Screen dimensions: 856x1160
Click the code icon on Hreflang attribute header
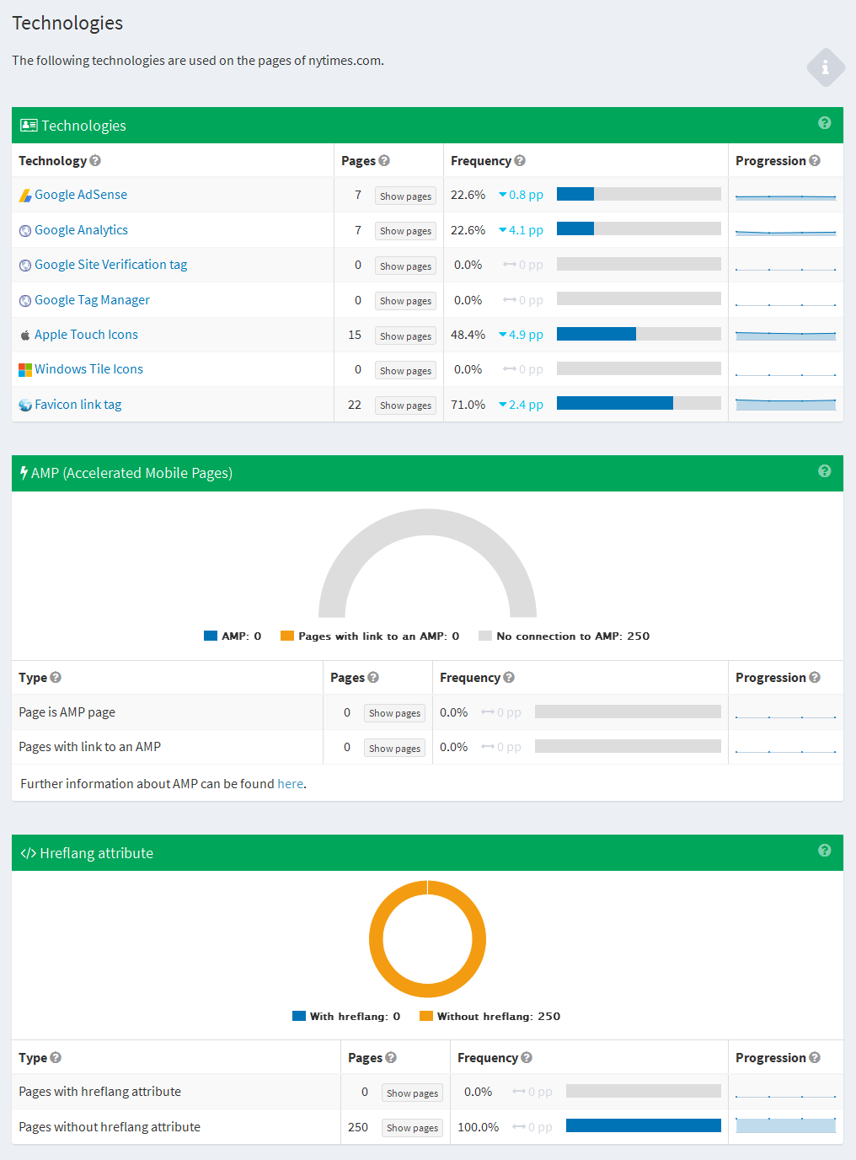point(29,852)
